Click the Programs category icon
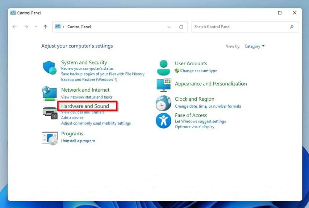This screenshot has width=309, height=208. 49,138
